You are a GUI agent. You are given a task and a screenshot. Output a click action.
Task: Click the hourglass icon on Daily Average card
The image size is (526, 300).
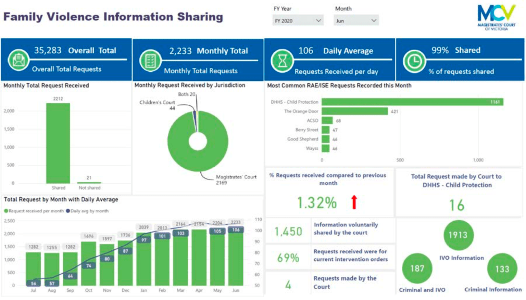pyautogui.click(x=281, y=61)
